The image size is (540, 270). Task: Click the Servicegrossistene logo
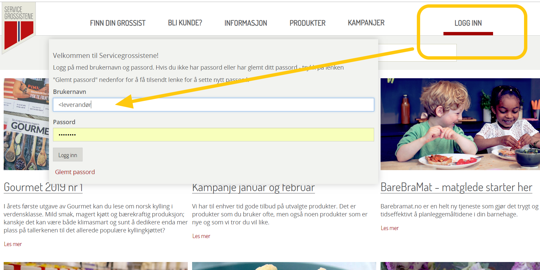click(x=19, y=27)
